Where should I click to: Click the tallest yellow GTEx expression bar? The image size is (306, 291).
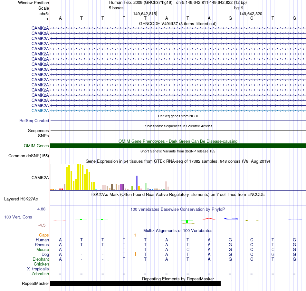click(x=81, y=177)
